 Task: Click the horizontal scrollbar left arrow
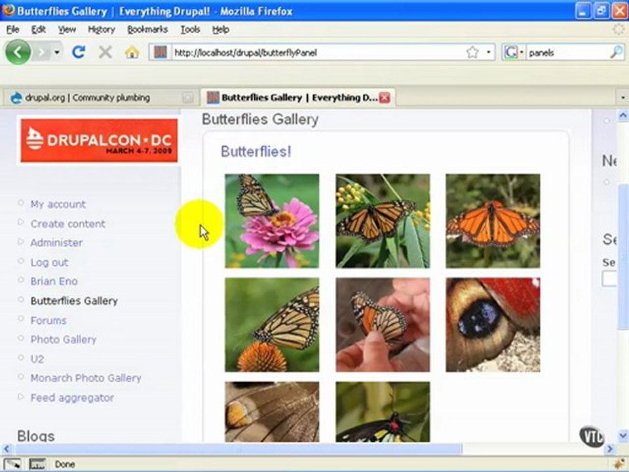click(7, 448)
